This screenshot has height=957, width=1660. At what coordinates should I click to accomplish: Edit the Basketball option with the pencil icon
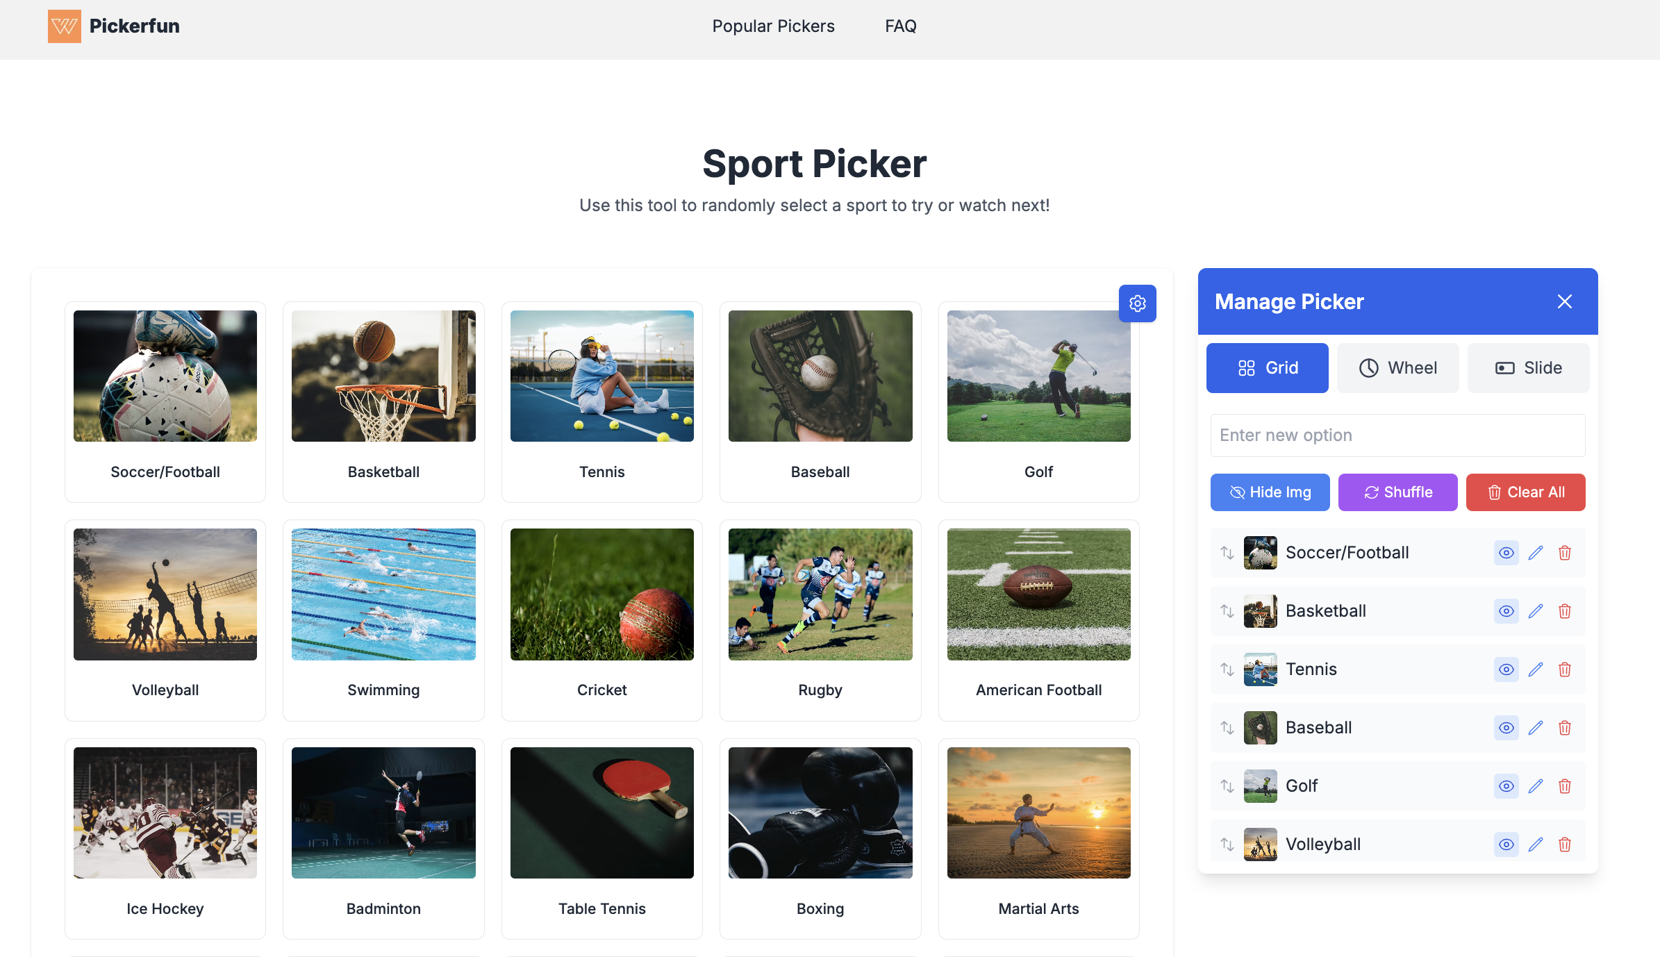(1536, 611)
